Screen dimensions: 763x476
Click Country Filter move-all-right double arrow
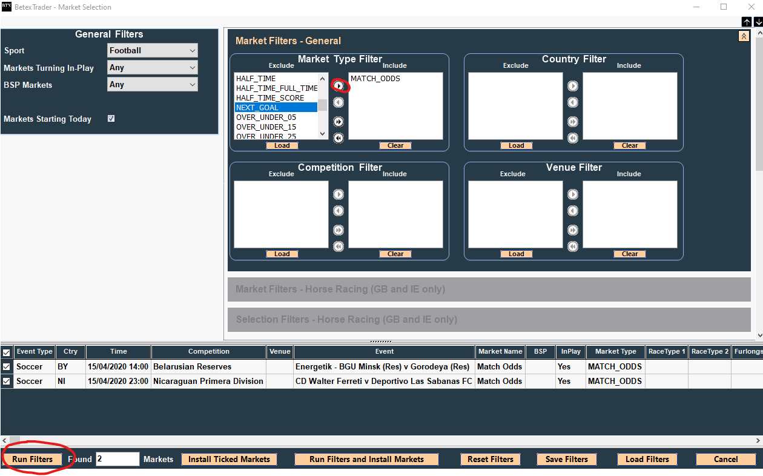[573, 122]
